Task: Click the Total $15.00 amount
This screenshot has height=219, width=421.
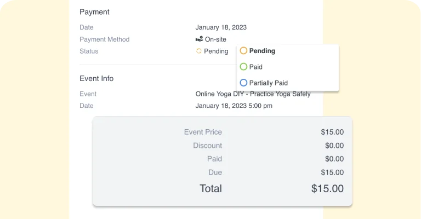Action: [328, 188]
